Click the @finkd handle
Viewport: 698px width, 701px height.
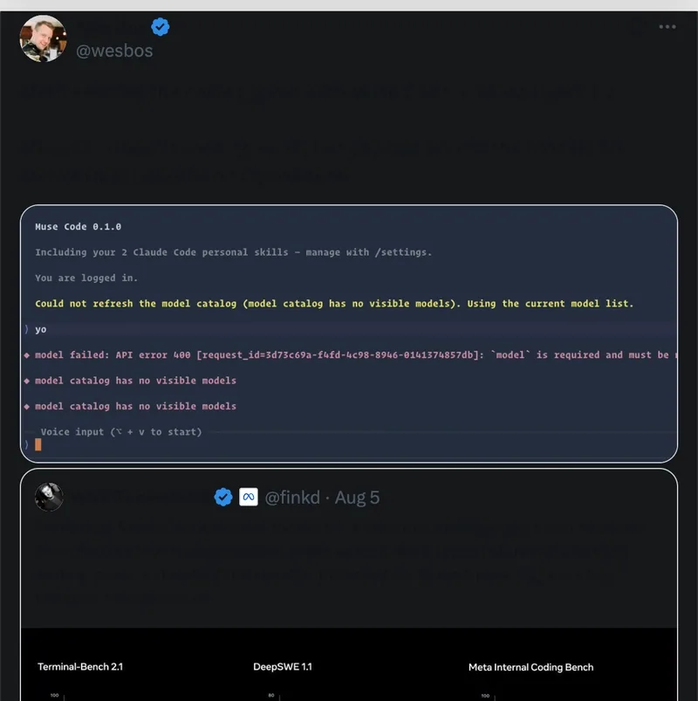click(x=292, y=498)
